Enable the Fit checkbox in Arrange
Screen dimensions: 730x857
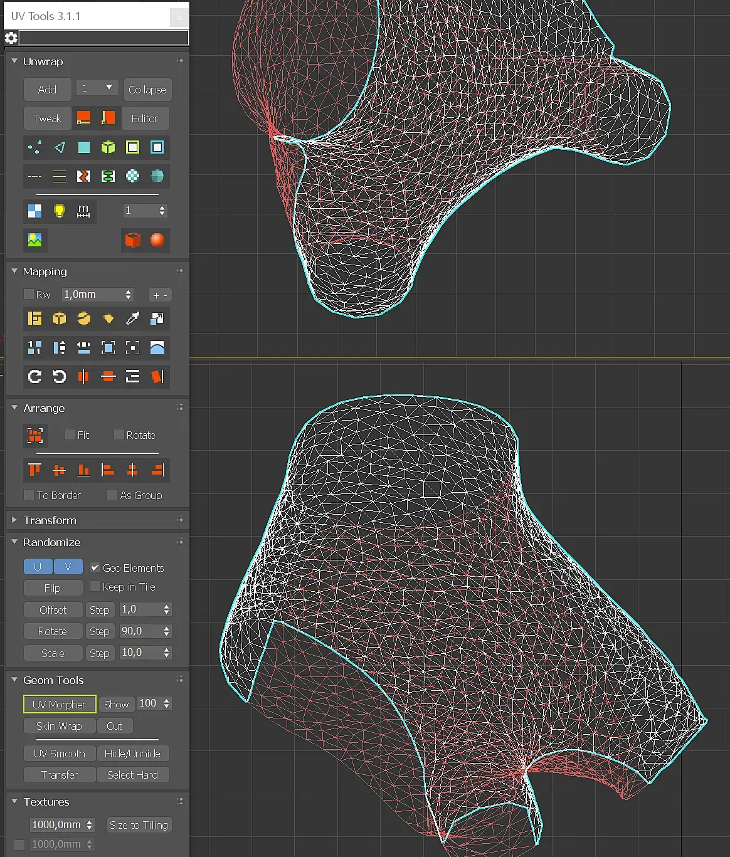[70, 434]
